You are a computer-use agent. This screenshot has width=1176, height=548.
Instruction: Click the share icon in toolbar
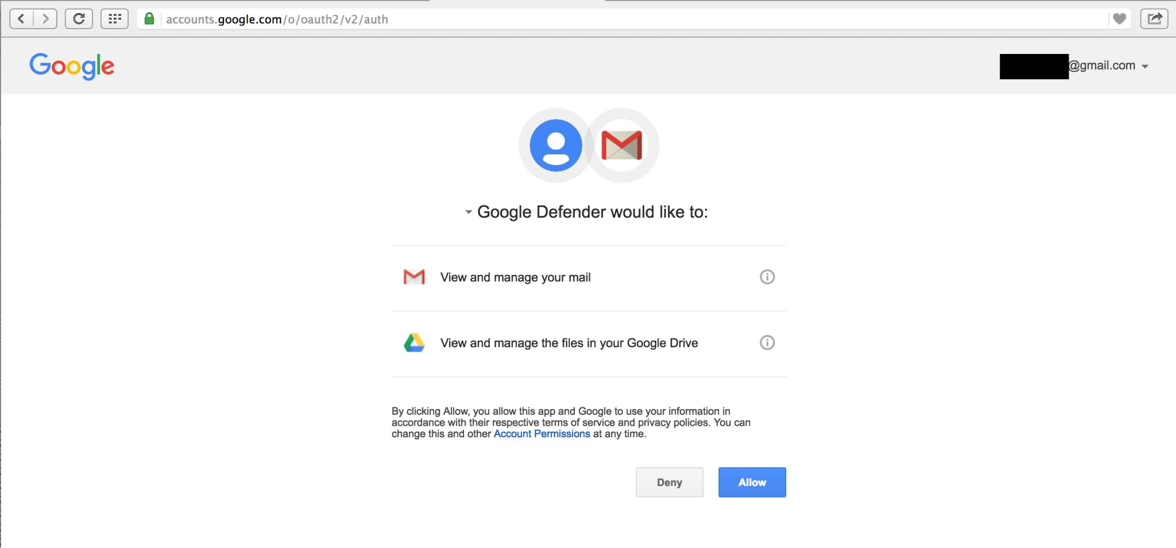(x=1154, y=19)
